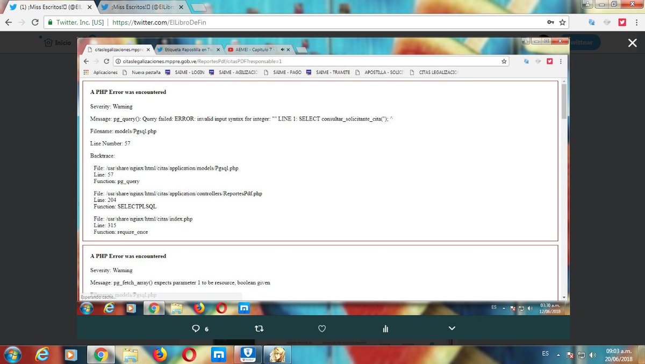645x364 pixels.
Task: Click the "Line Number: 57" text
Action: coord(110,143)
